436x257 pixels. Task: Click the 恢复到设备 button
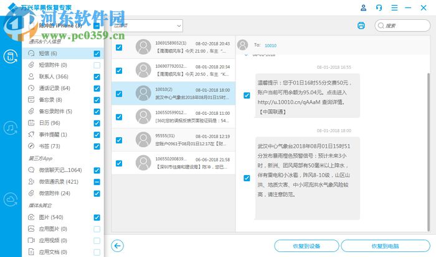[x=306, y=246]
